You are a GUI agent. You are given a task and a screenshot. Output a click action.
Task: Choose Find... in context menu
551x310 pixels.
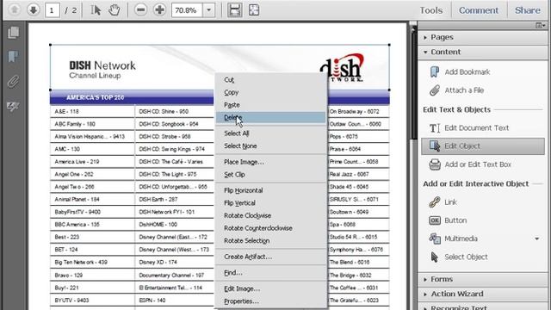tap(270, 273)
